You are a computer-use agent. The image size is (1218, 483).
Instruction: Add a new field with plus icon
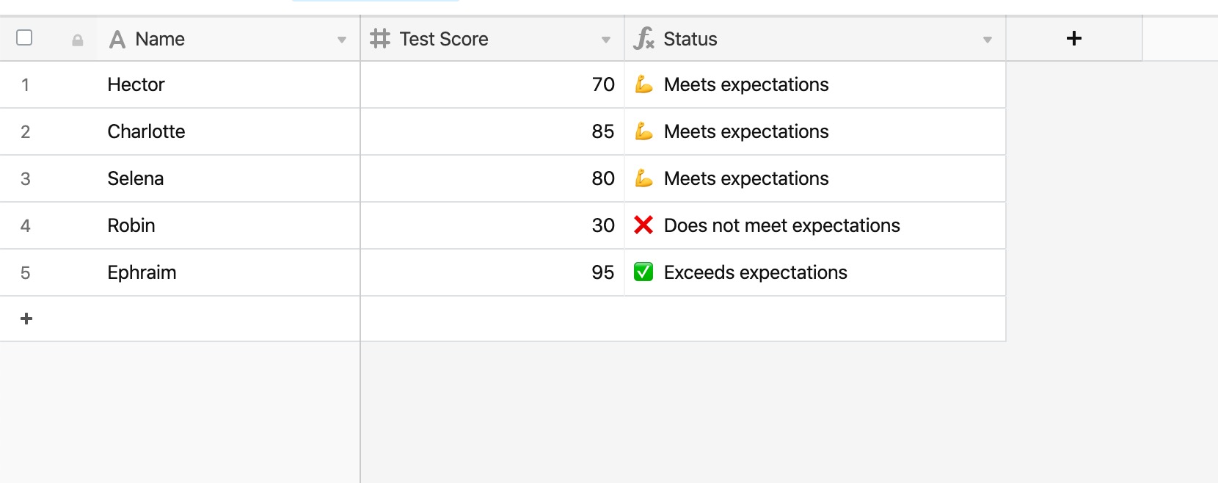[1073, 38]
